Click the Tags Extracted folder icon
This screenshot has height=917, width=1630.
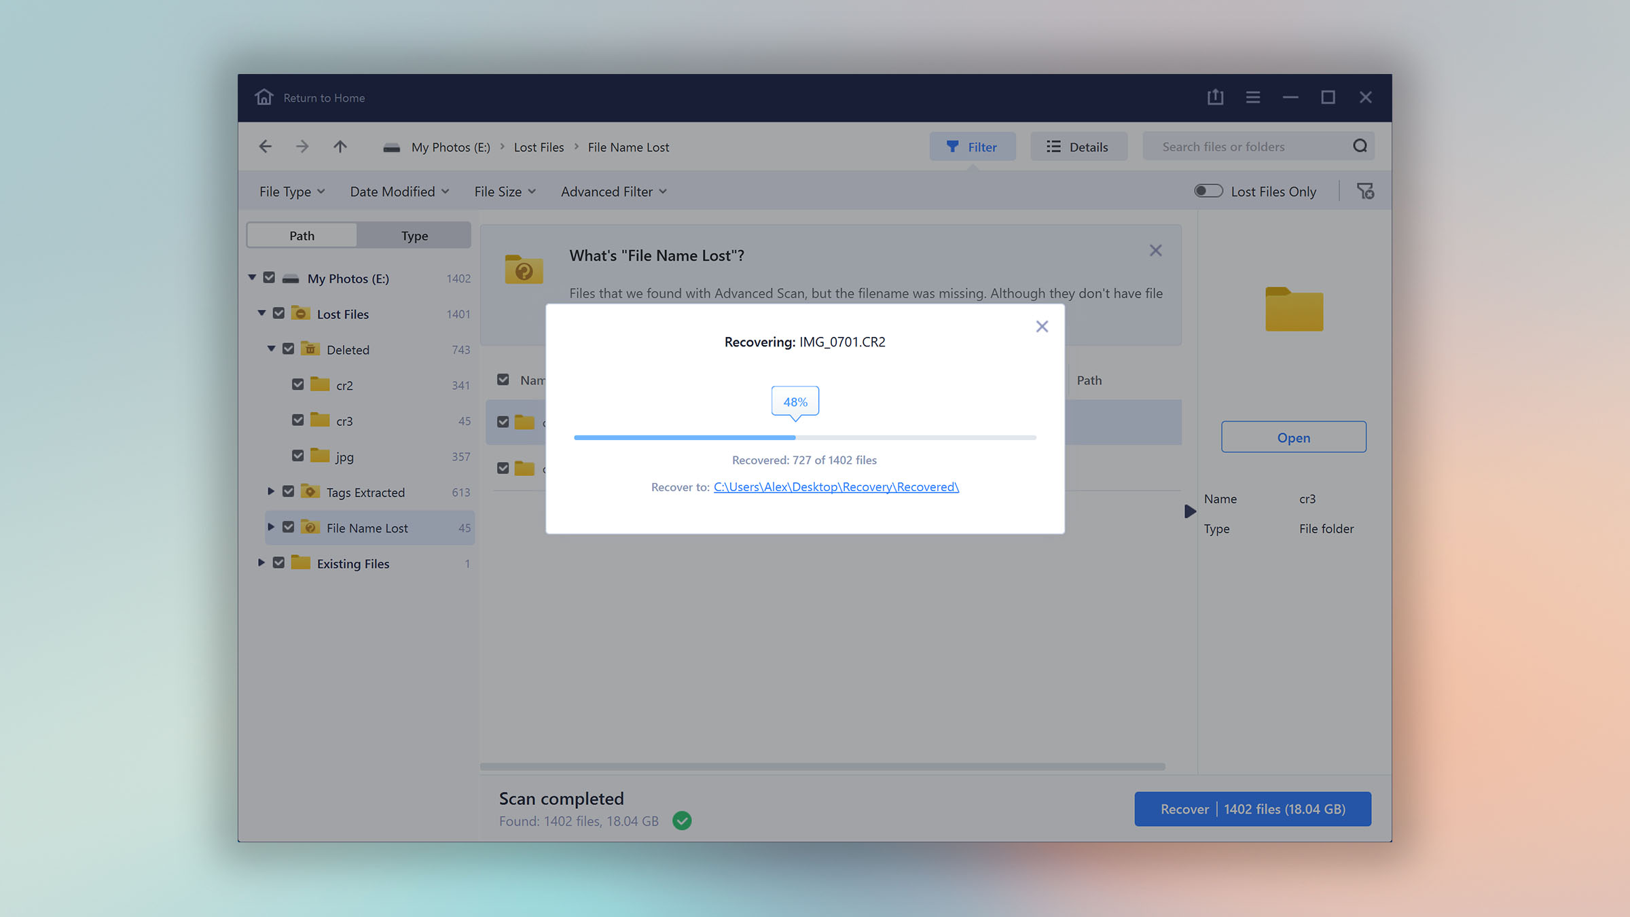tap(310, 491)
